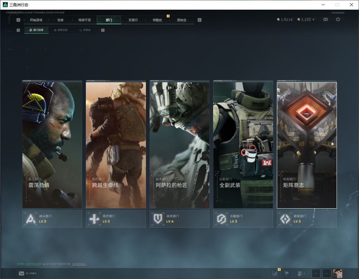Click the combat department triangle emblem icon
The width and height of the screenshot is (359, 279).
pos(31,219)
